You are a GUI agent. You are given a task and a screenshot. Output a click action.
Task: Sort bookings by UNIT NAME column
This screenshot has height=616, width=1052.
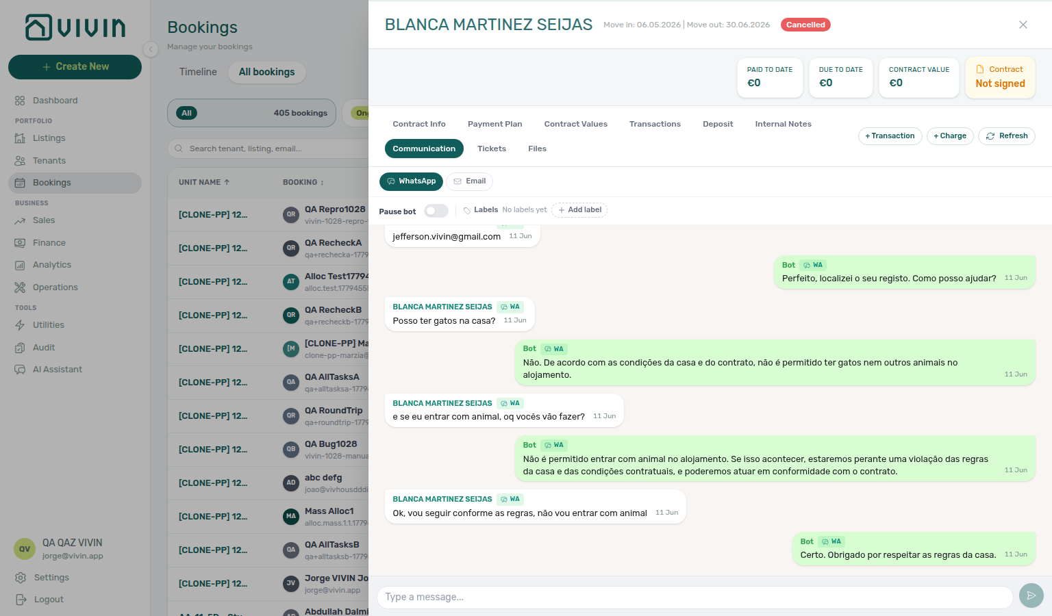pos(204,182)
